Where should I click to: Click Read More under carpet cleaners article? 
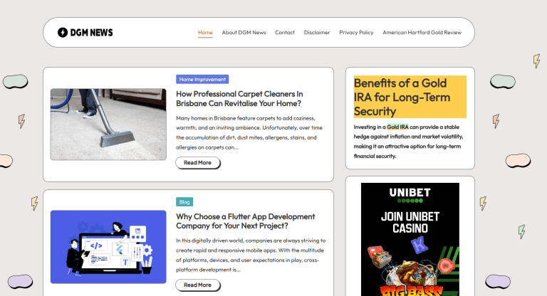pos(197,163)
